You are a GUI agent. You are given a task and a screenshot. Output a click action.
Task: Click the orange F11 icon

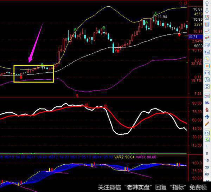coord(207,66)
